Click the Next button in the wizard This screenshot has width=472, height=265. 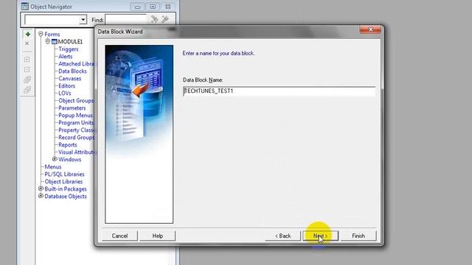320,236
